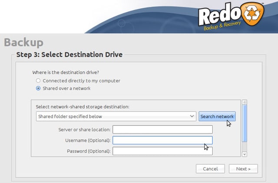Click the Cancel button
The height and width of the screenshot is (183, 278).
click(x=210, y=169)
